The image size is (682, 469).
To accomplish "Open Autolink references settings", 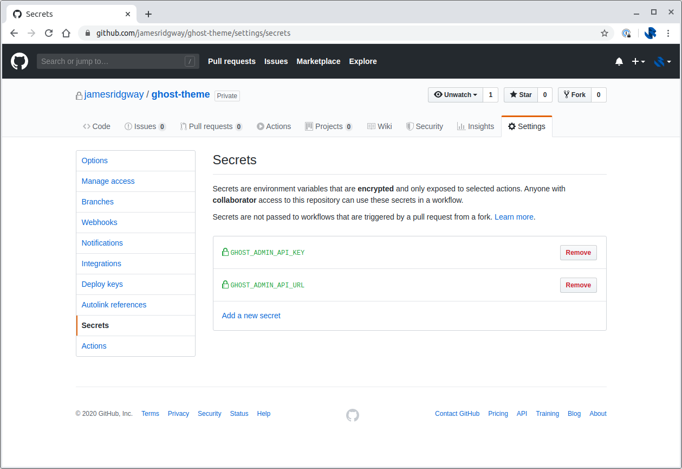I will click(135, 305).
